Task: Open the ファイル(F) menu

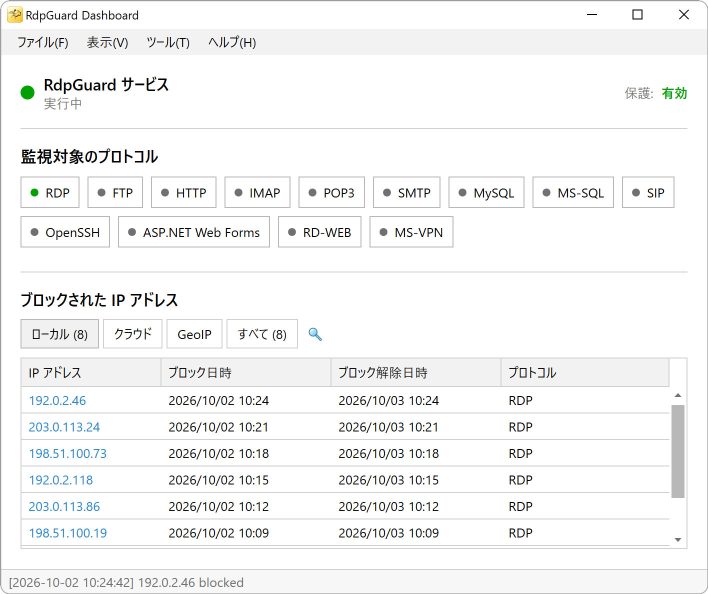Action: [42, 42]
